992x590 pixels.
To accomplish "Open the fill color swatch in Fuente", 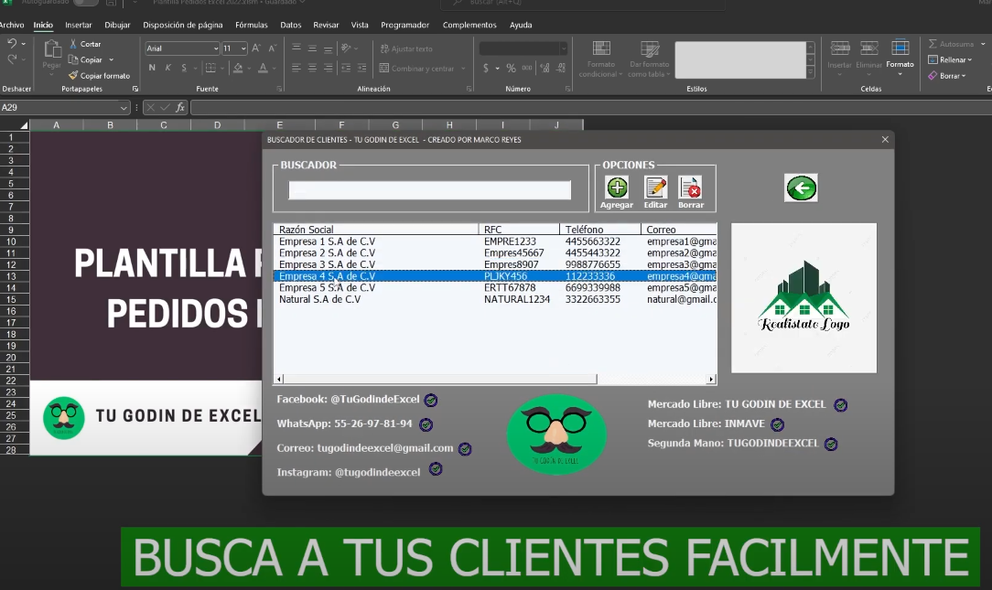I will (237, 68).
